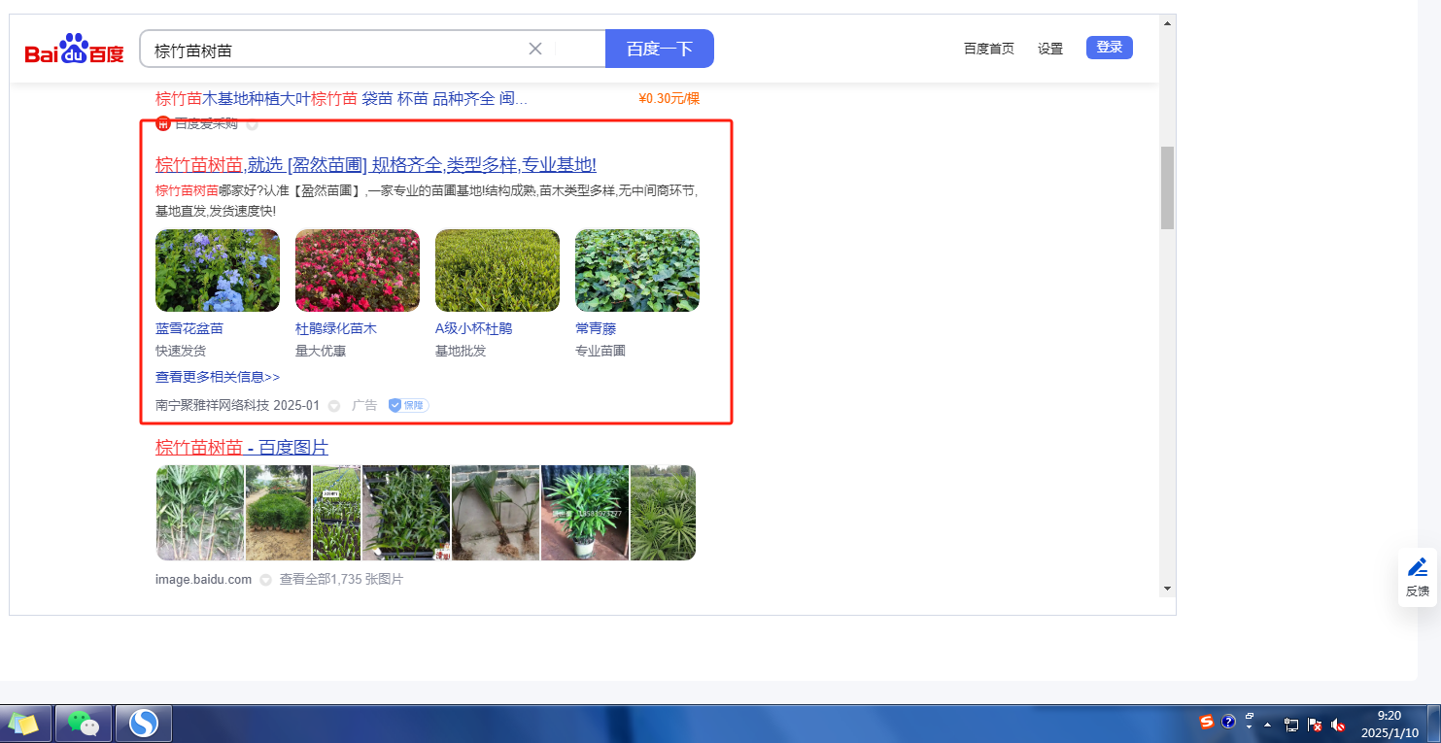Click the Sogou browser taskbar icon
The image size is (1441, 743).
(x=144, y=724)
